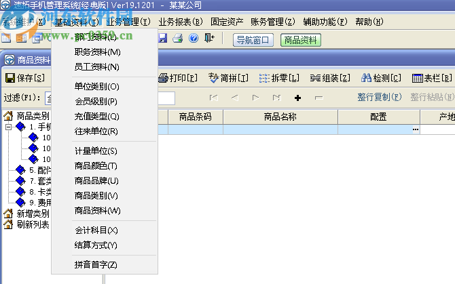Image resolution: width=455 pixels, height=284 pixels.
Task: Open the 业务管理(Y) menu
Action: (128, 22)
